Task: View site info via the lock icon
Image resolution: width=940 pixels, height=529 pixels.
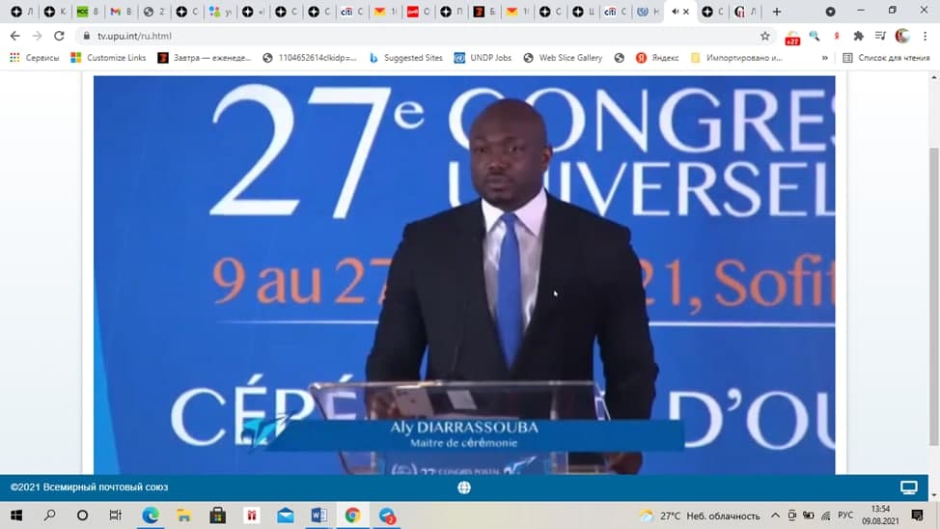Action: (x=86, y=36)
